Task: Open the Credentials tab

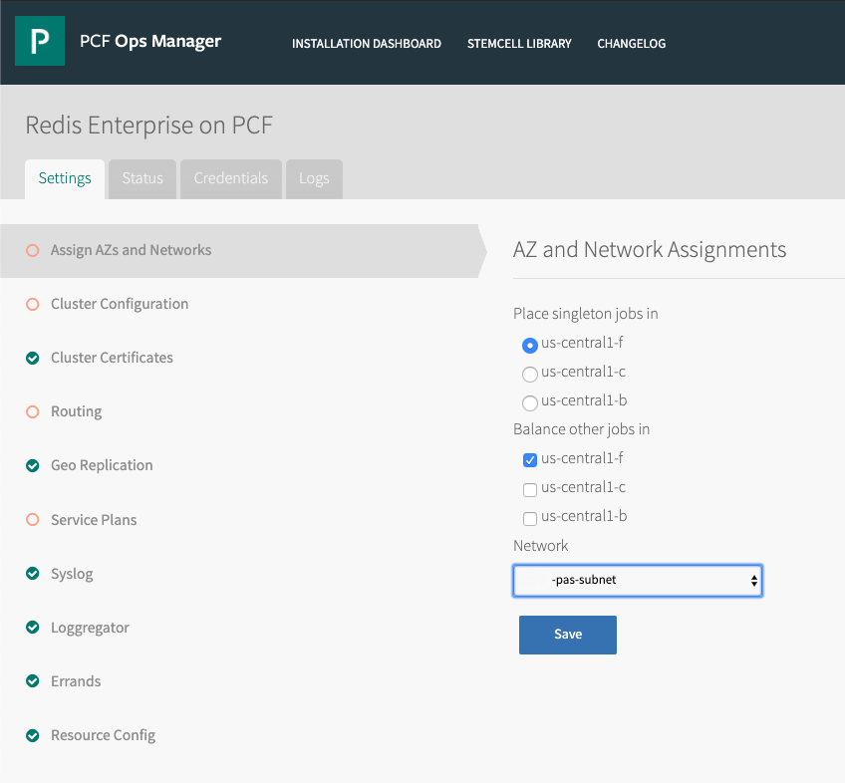Action: point(231,179)
